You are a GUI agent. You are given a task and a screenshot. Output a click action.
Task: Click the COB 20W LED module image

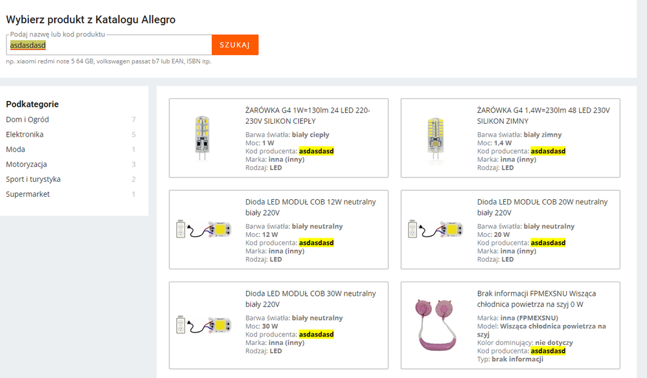click(434, 230)
